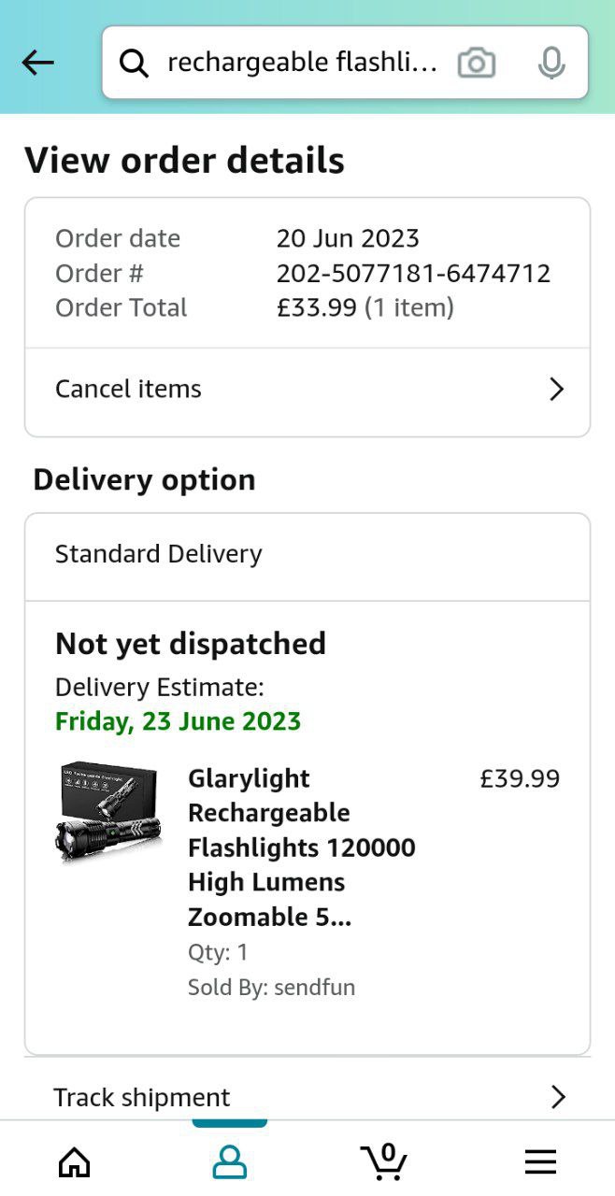615x1196 pixels.
Task: Open the hamburger menu
Action: click(x=540, y=1161)
